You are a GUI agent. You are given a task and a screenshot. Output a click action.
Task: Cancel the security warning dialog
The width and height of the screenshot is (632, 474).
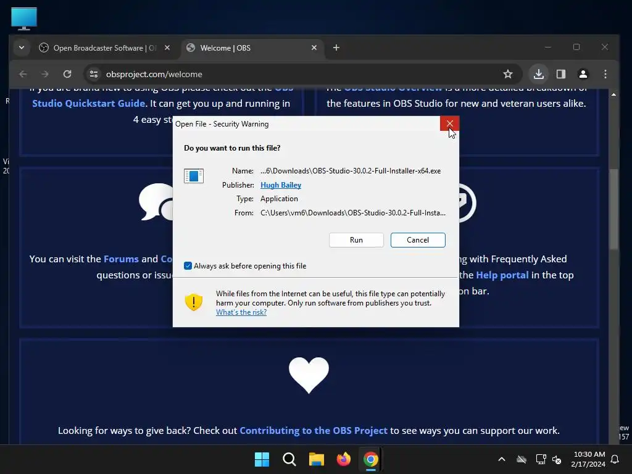tap(418, 240)
